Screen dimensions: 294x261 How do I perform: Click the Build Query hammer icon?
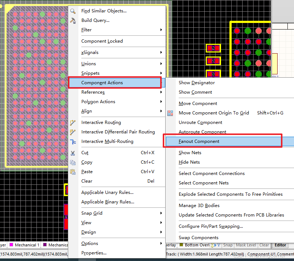(x=73, y=20)
